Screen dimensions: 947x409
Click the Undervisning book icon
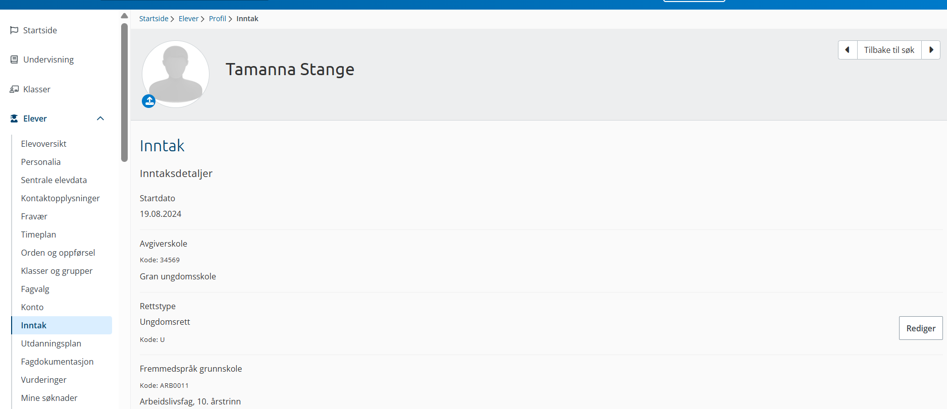(14, 60)
